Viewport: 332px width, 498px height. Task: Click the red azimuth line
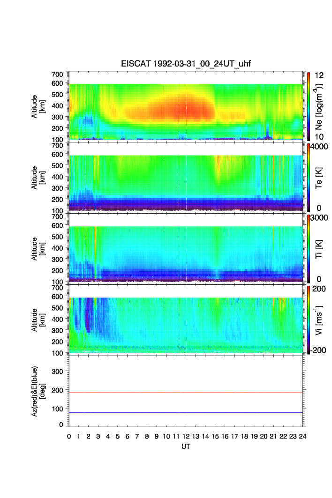click(186, 393)
